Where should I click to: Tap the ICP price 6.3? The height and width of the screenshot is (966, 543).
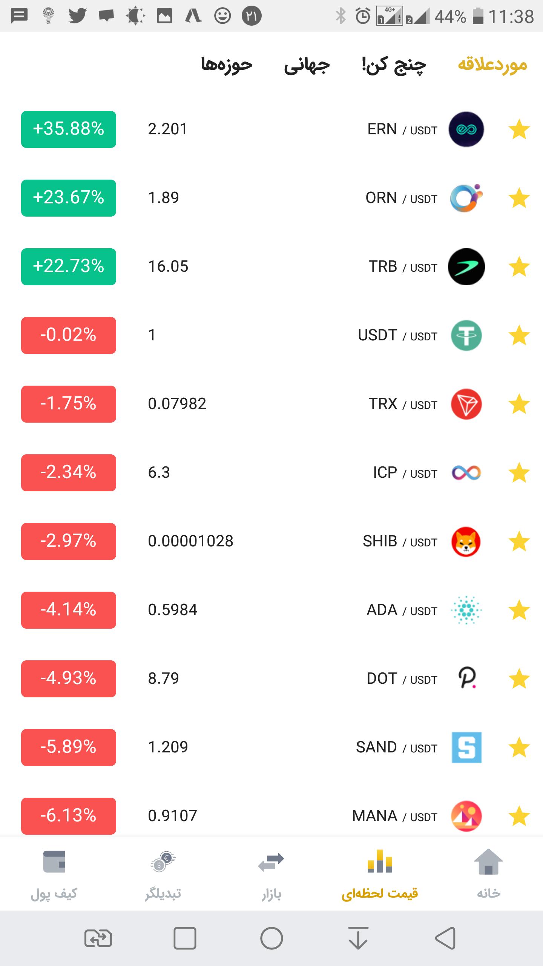tap(159, 473)
